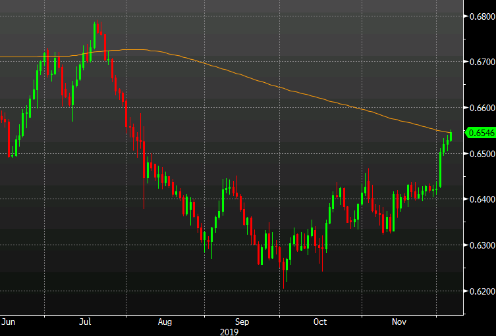
Task: Click the 0.6400 price axis label
Action: pyautogui.click(x=482, y=199)
